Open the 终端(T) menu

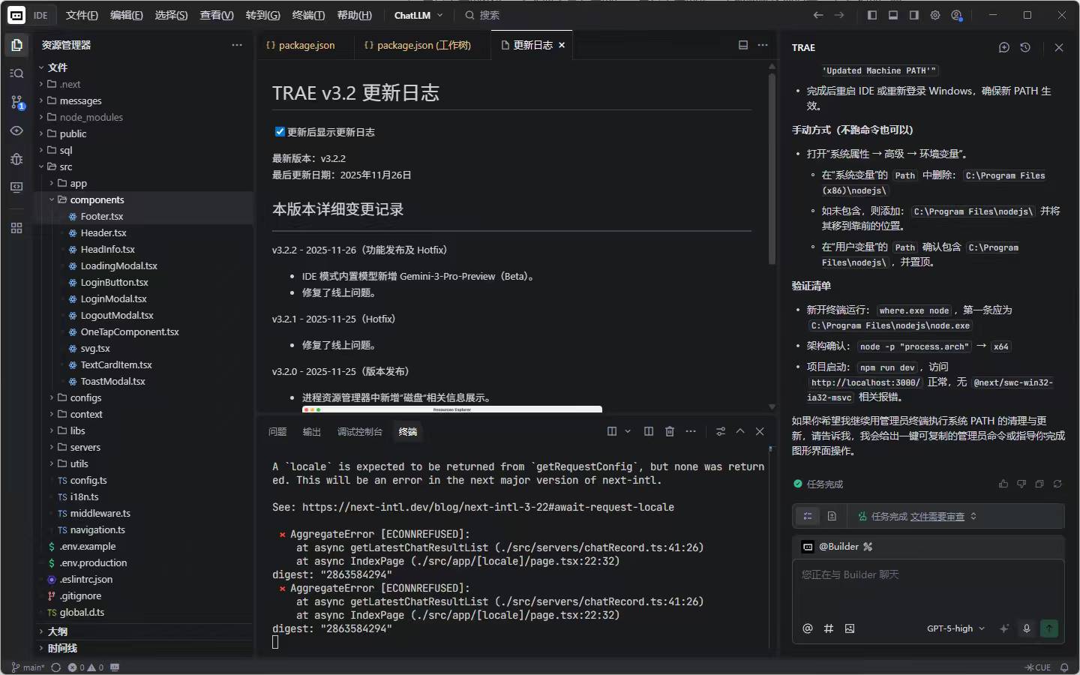(x=308, y=15)
